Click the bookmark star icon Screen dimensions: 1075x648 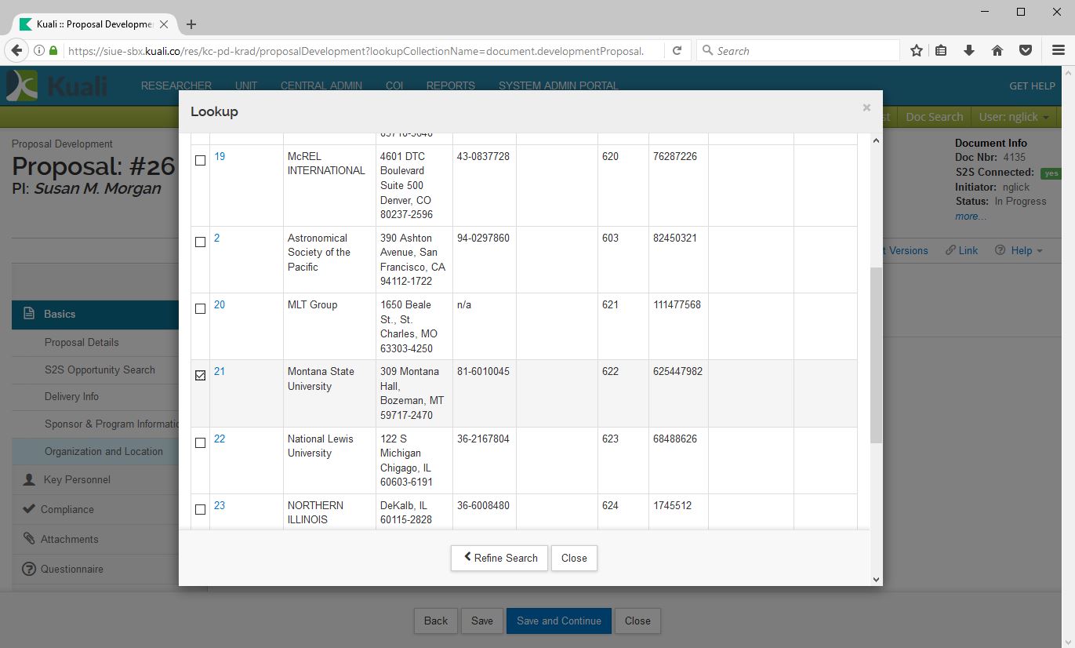916,51
